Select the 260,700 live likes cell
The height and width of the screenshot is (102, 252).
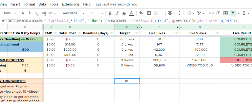click(159, 60)
